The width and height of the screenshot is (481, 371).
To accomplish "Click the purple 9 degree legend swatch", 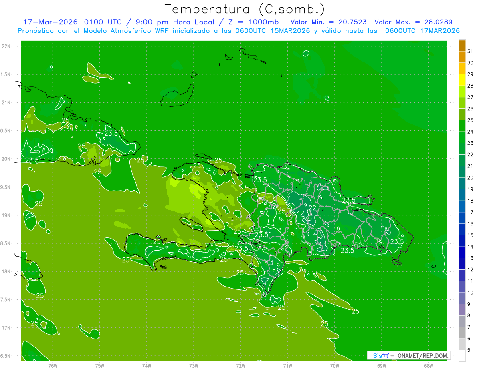I will click(462, 299).
